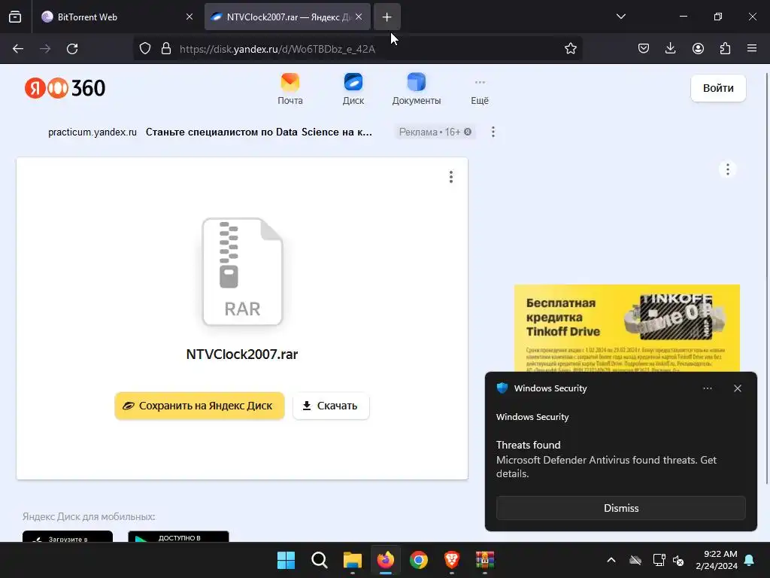Open Data Science ad headline

[259, 132]
